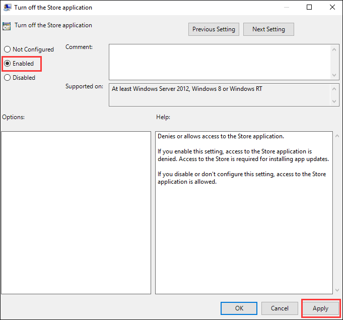Image resolution: width=343 pixels, height=320 pixels.
Task: Click the 'Comment:' label
Action: click(x=79, y=47)
